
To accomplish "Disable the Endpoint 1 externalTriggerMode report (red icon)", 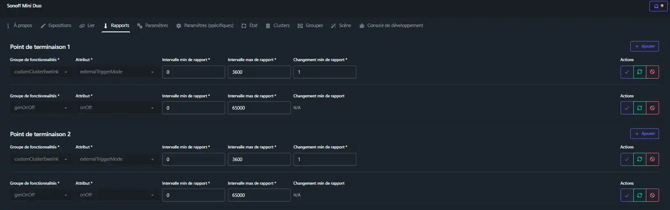I will (x=652, y=72).
